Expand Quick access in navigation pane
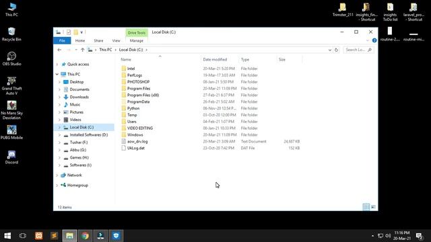Viewport: 431px width, 242px height. click(x=57, y=65)
